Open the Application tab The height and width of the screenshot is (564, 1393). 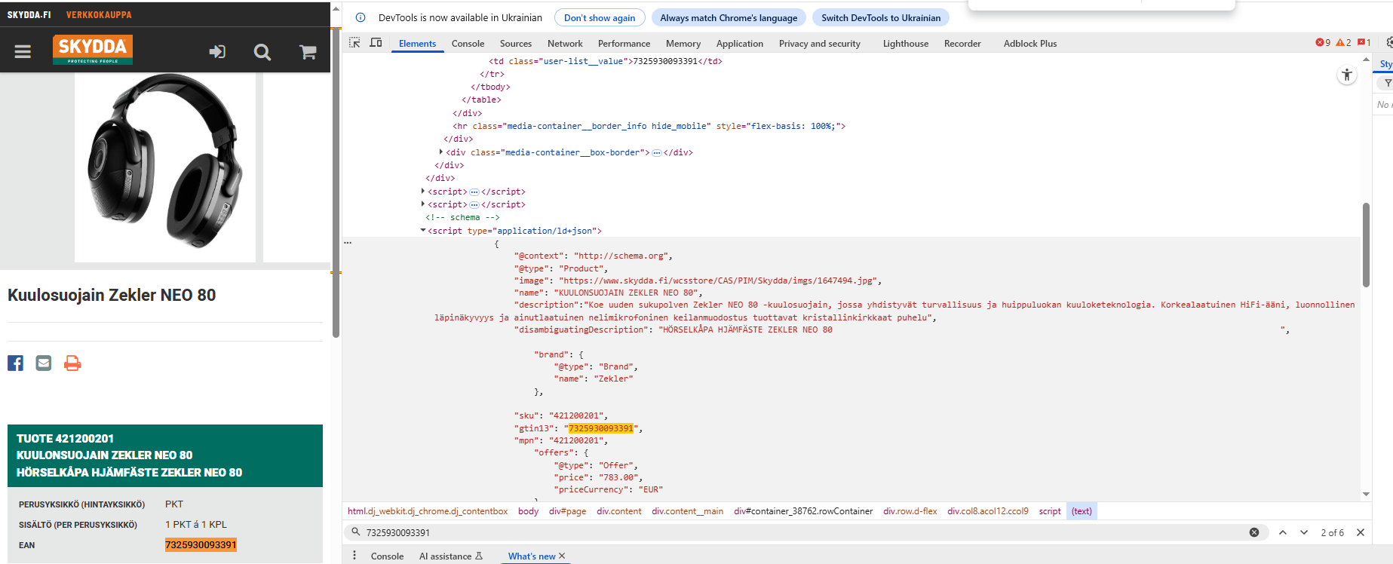point(740,44)
